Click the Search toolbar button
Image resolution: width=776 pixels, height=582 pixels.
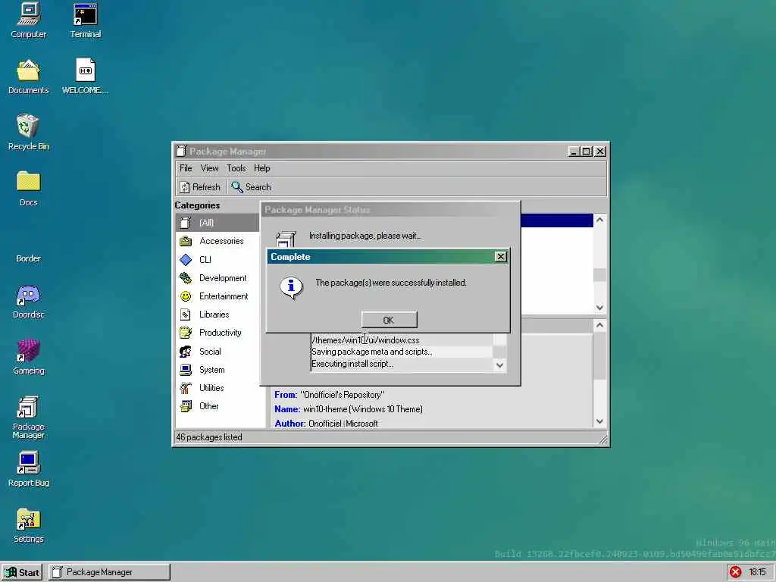click(x=252, y=187)
